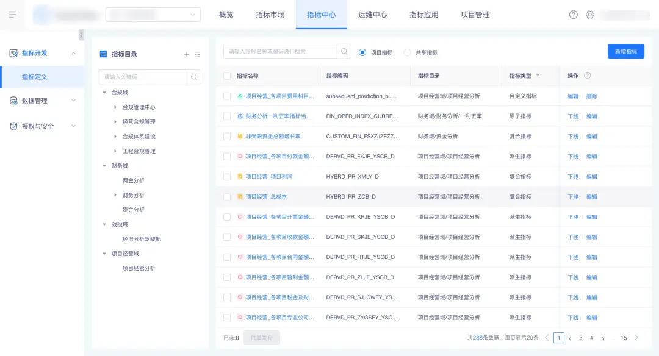Open the project selector dropdown in header
Screen dimensions: 659x356
coord(153,15)
